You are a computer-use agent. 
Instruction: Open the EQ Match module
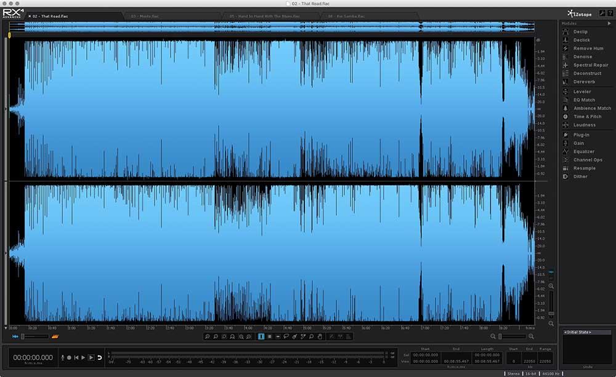[584, 100]
